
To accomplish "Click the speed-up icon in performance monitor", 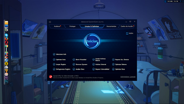I will pyautogui.click(x=181, y=1).
